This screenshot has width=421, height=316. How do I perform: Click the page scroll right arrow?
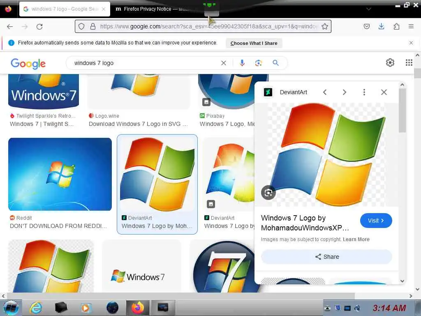[x=411, y=296]
